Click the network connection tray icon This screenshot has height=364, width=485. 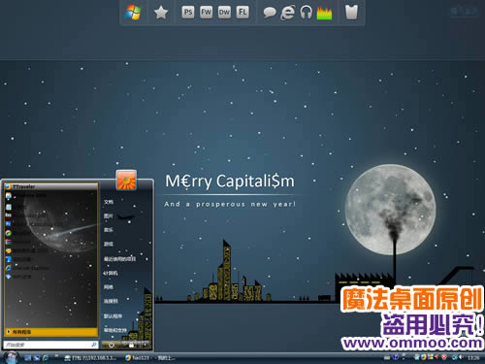point(455,357)
